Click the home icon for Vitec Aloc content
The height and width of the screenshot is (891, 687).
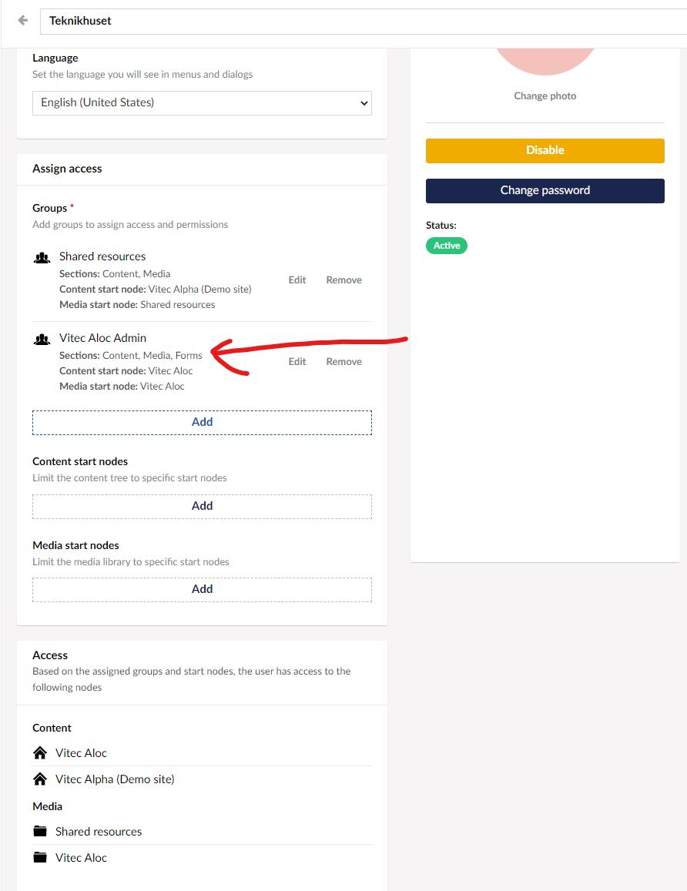pos(39,752)
